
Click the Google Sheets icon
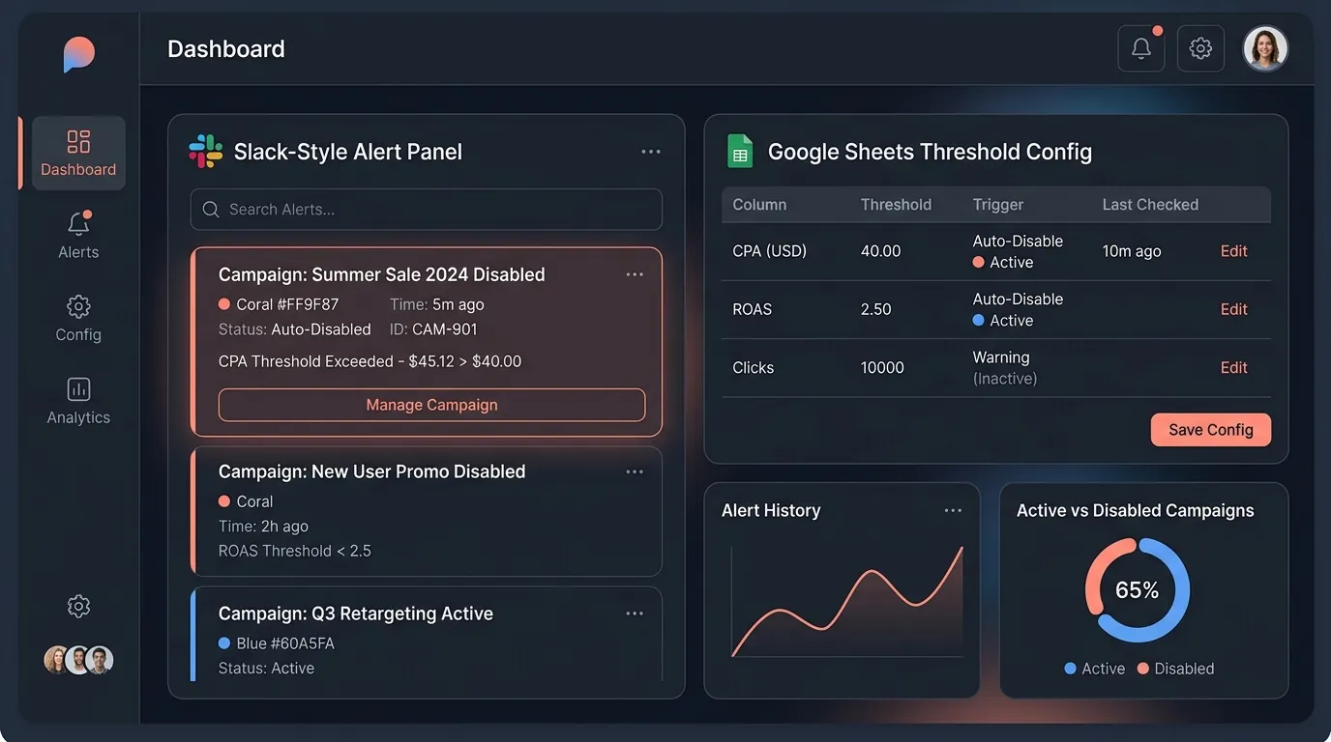tap(740, 152)
